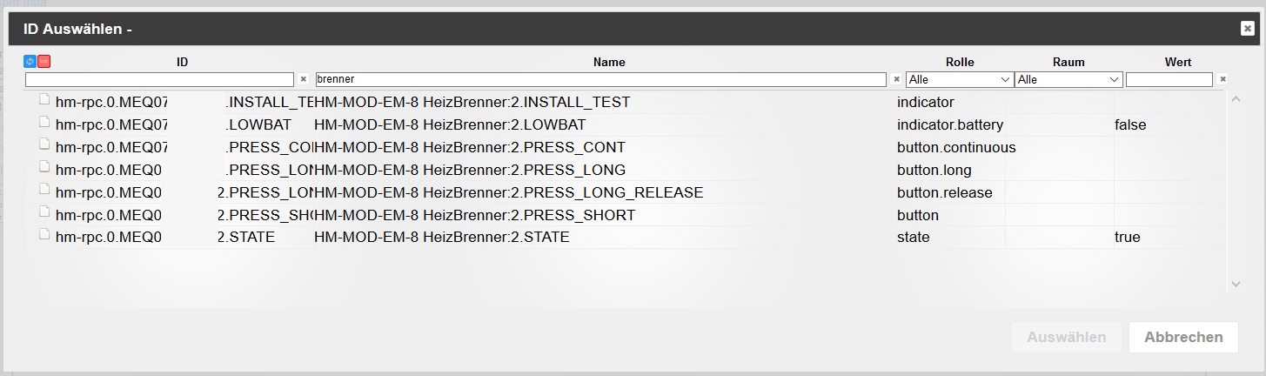Click file icon of INSTALL_TEST row
Image resolution: width=1266 pixels, height=376 pixels.
(44, 101)
